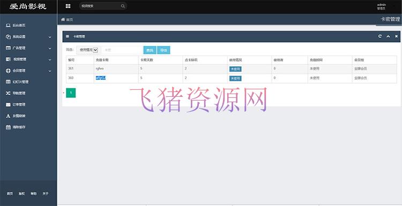This screenshot has width=402, height=206.
Task: Click the grid menu icon in the top bar
Action: [x=68, y=6]
